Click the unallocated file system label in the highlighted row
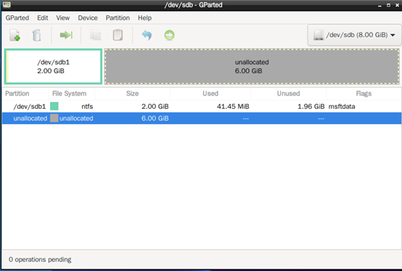The width and height of the screenshot is (402, 271). 76,119
